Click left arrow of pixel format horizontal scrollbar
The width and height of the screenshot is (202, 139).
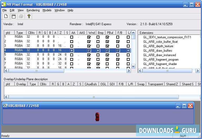tap(6, 71)
